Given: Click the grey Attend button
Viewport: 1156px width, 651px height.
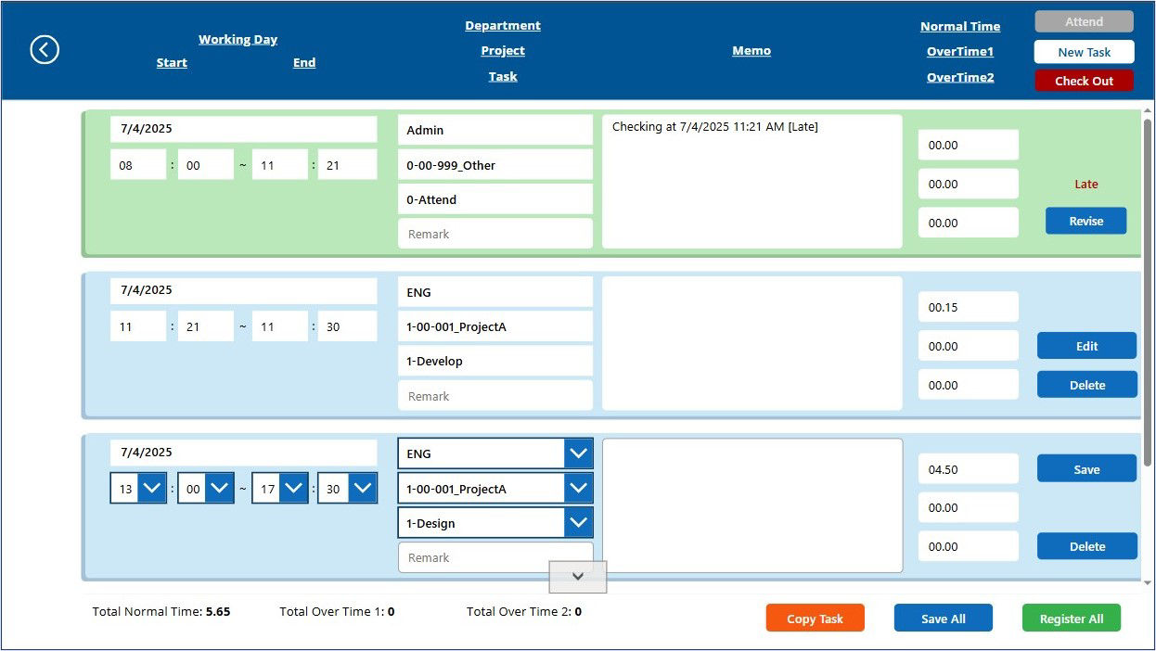Looking at the screenshot, I should pyautogui.click(x=1084, y=22).
